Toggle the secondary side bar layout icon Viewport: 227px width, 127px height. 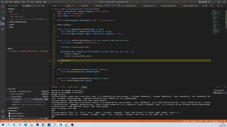(x=206, y=2)
